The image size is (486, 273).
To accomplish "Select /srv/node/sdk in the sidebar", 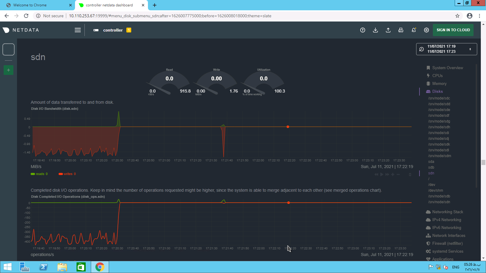I will 439,144.
